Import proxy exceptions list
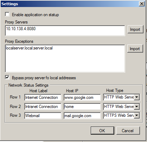The width and height of the screenshot is (147, 142). [135, 49]
